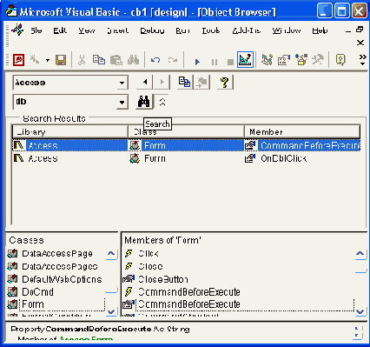Open the Add-Ins menu
This screenshot has width=370, height=347.
coord(247,30)
